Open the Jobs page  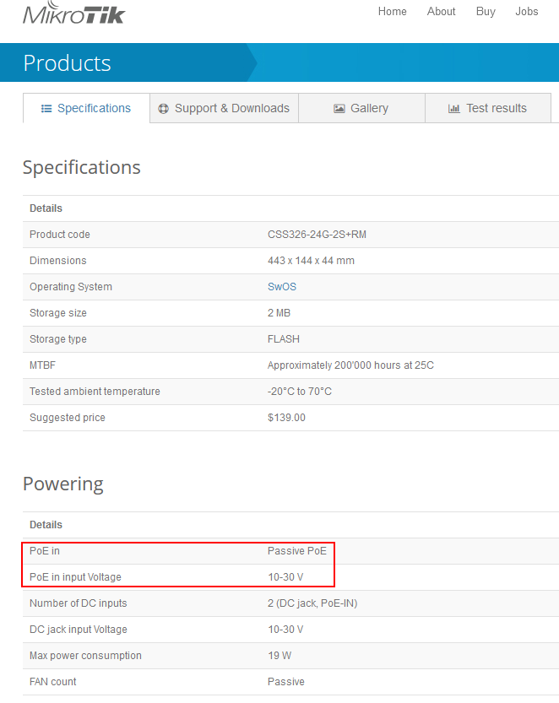[526, 12]
